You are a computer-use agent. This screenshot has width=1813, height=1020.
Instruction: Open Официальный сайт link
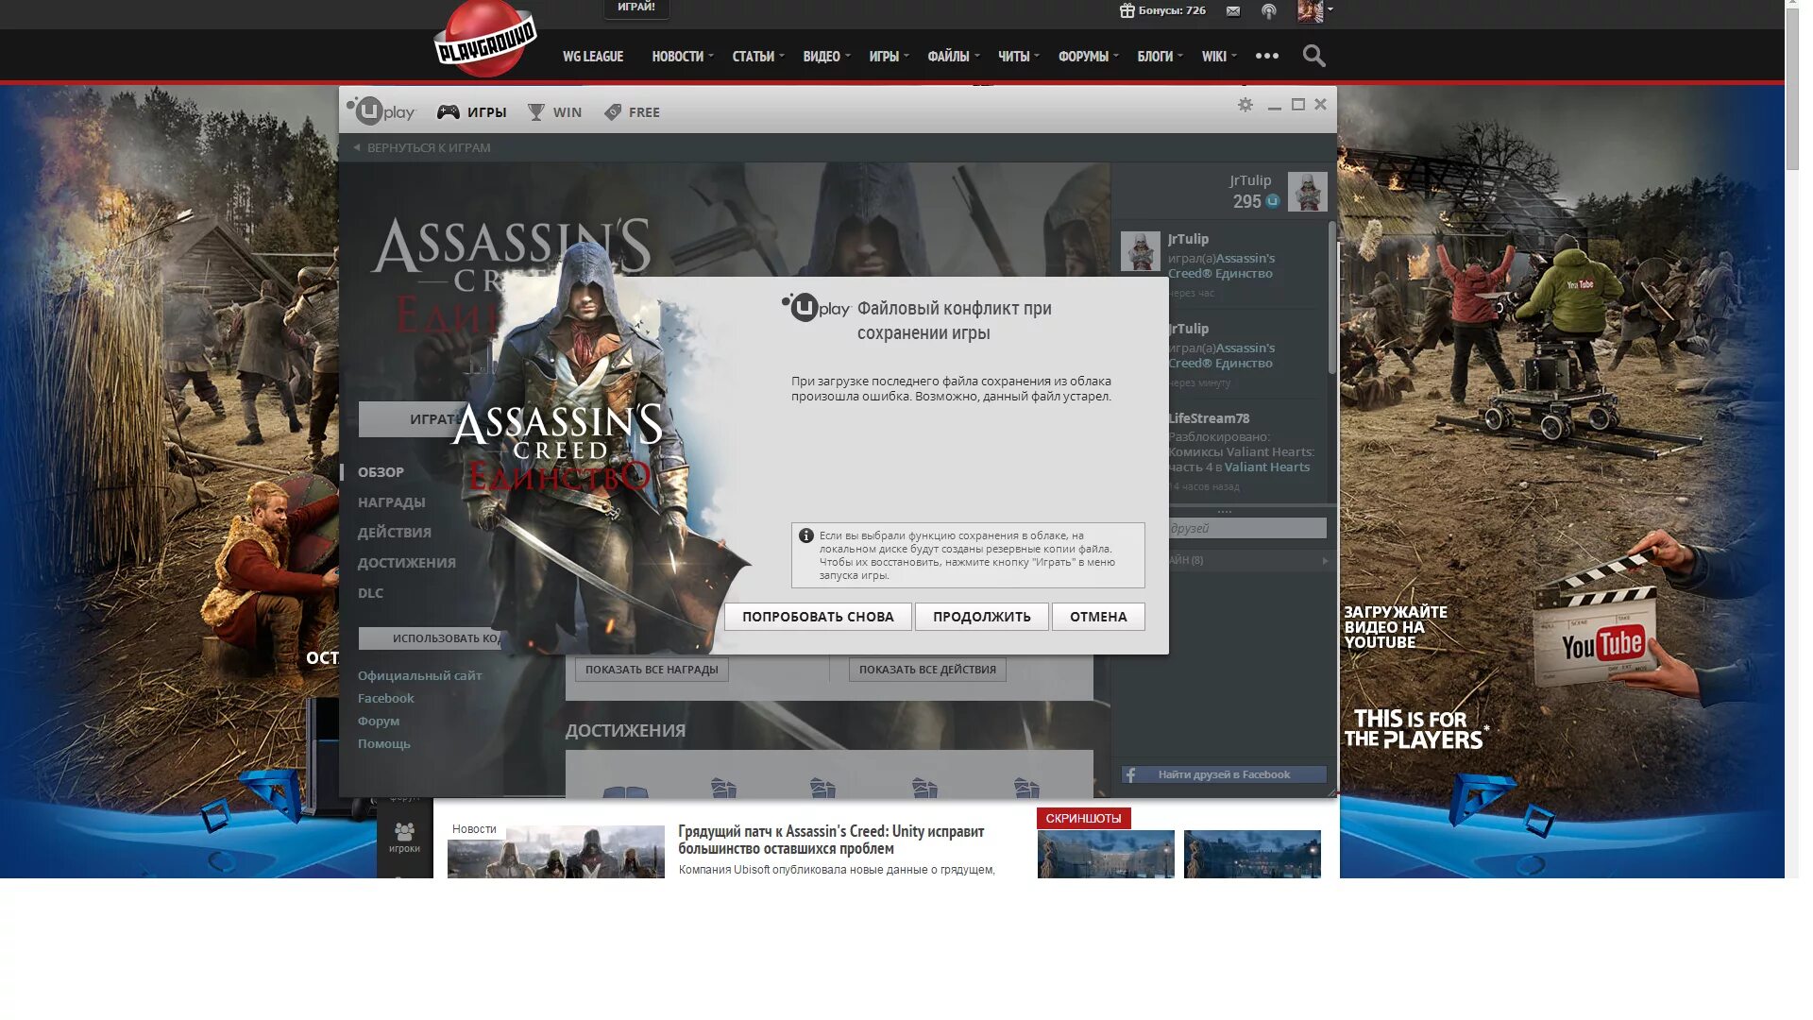click(419, 675)
